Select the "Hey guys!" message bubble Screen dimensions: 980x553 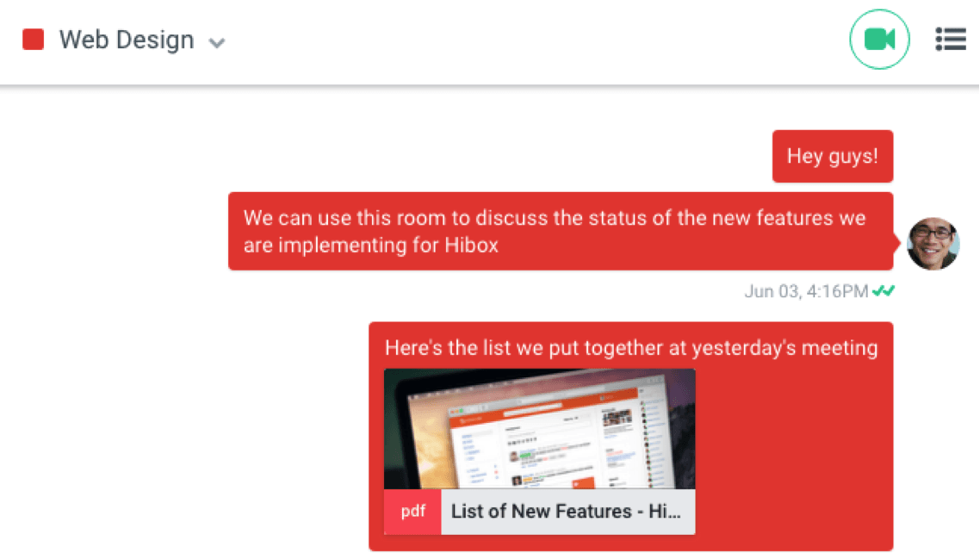(x=832, y=157)
